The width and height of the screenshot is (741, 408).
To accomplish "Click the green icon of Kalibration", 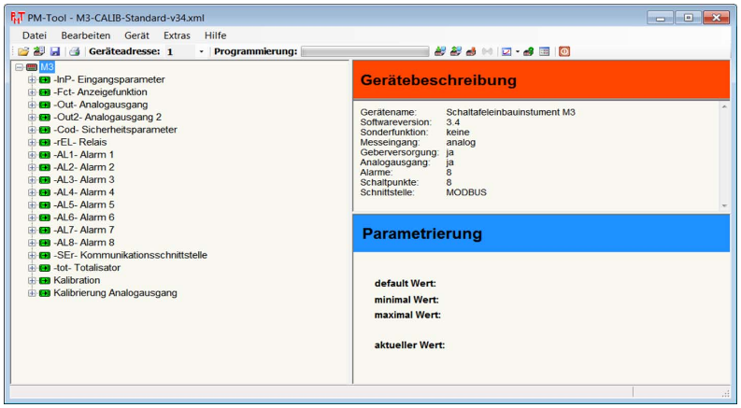I will pos(45,280).
